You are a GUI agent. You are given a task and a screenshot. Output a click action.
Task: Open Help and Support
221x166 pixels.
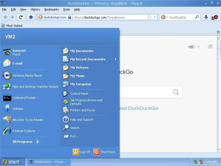point(90,120)
